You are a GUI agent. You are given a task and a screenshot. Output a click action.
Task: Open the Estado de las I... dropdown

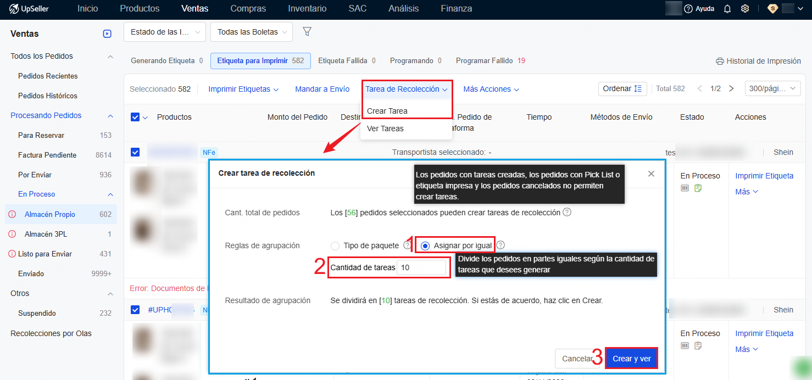pyautogui.click(x=165, y=32)
